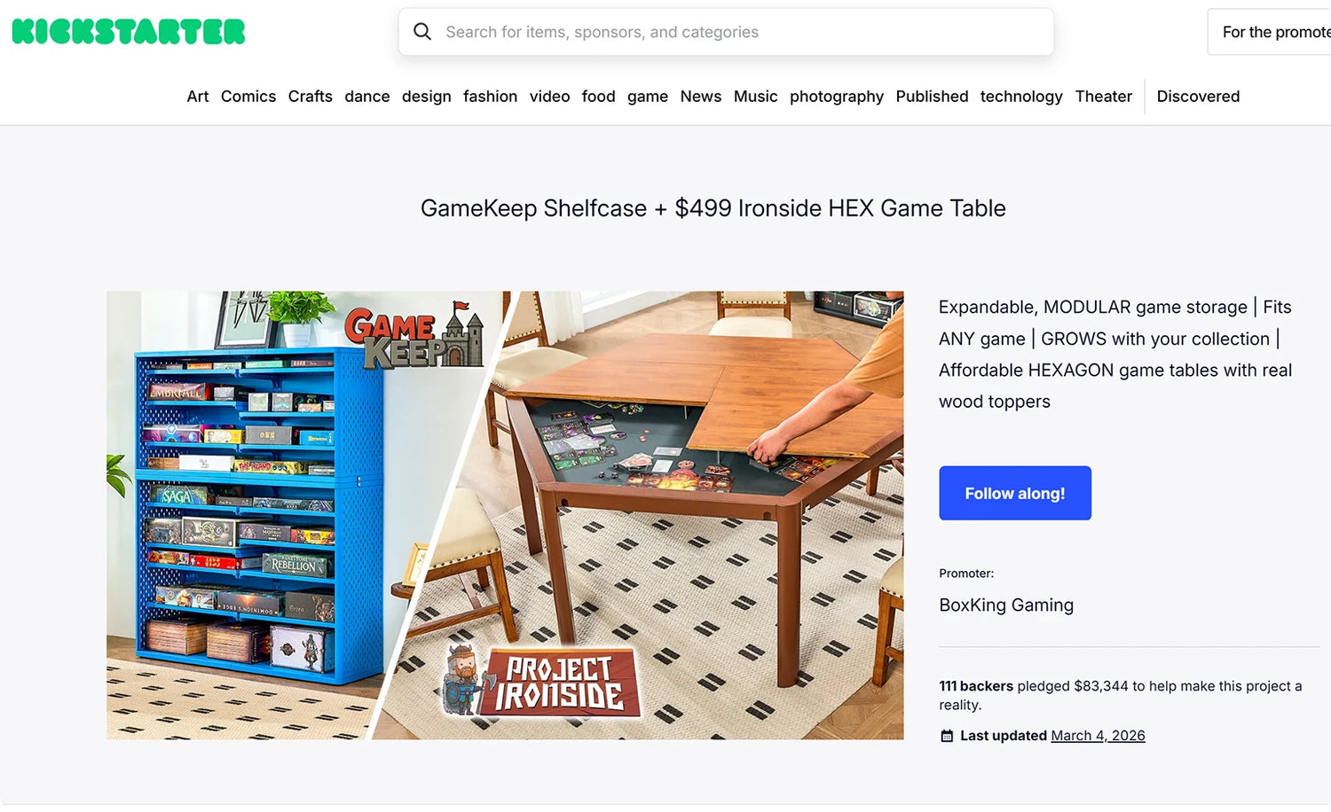Focus the search items and sponsors field
Image resolution: width=1331 pixels, height=812 pixels.
[x=726, y=32]
